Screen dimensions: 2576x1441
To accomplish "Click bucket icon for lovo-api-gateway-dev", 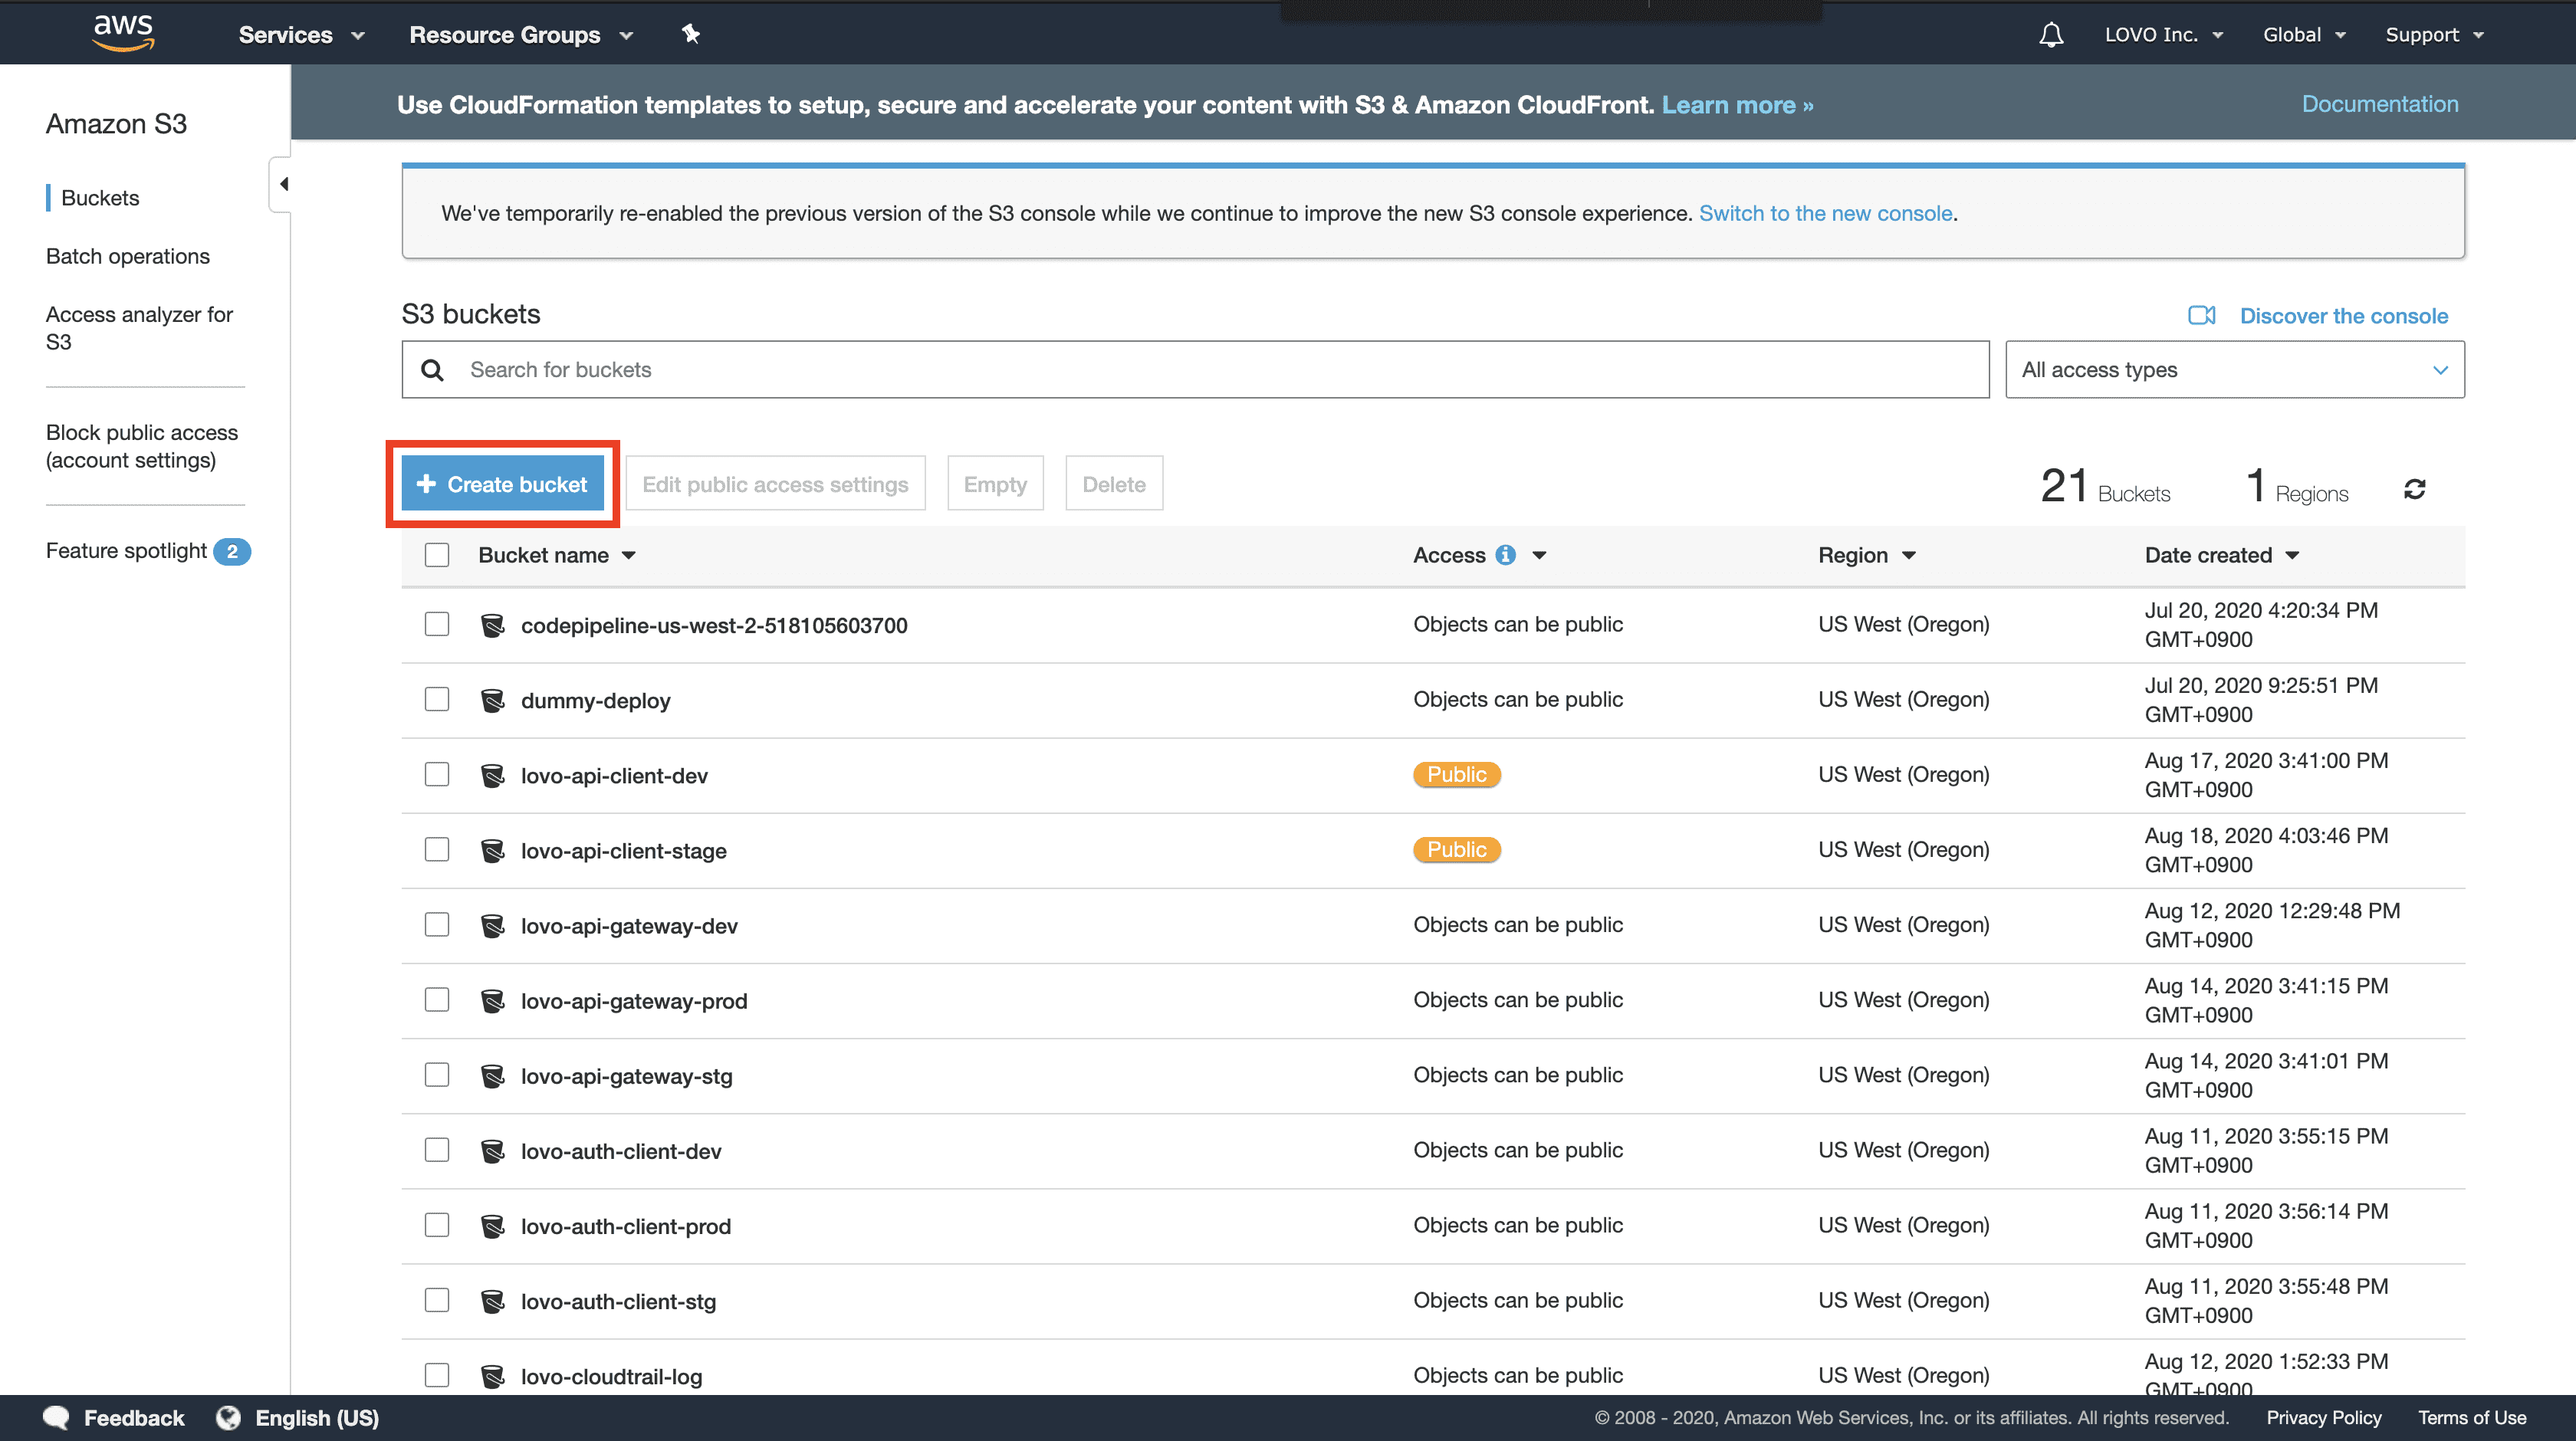I will point(492,925).
